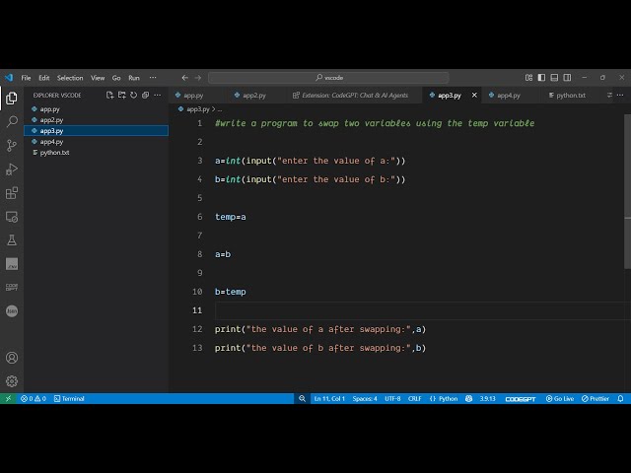
Task: Open python.txt in the Explorer
Action: tap(97, 153)
